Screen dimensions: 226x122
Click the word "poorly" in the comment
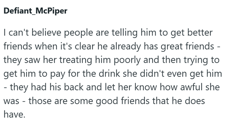click(x=127, y=60)
